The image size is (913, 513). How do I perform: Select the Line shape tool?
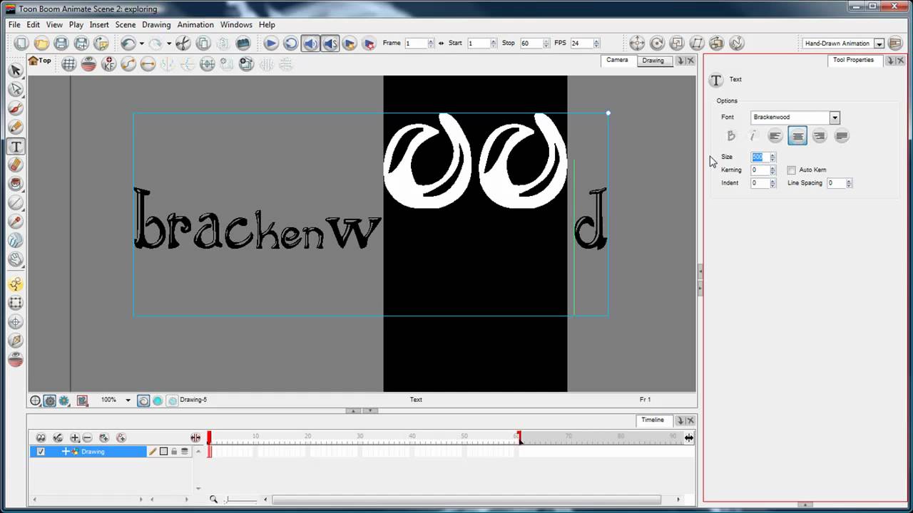pyautogui.click(x=16, y=203)
